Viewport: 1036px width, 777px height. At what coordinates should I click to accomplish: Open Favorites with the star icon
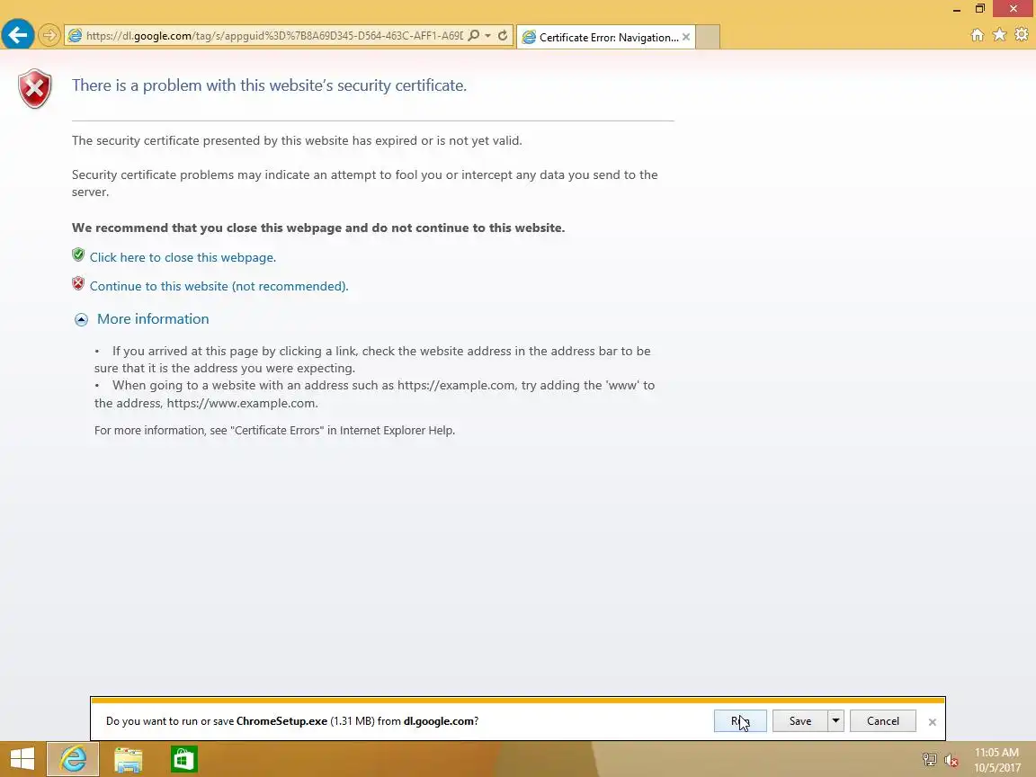click(x=1000, y=34)
